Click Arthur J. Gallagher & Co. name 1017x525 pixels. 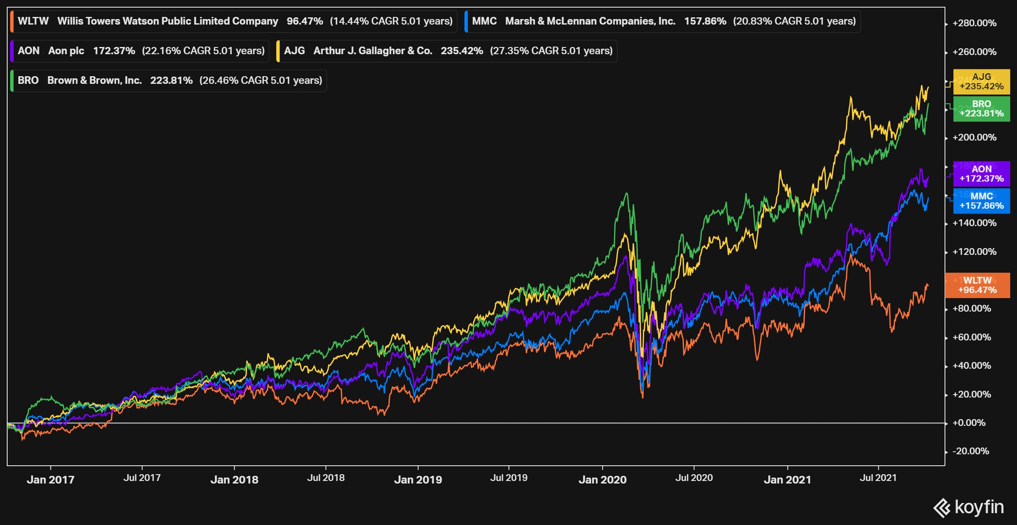373,51
